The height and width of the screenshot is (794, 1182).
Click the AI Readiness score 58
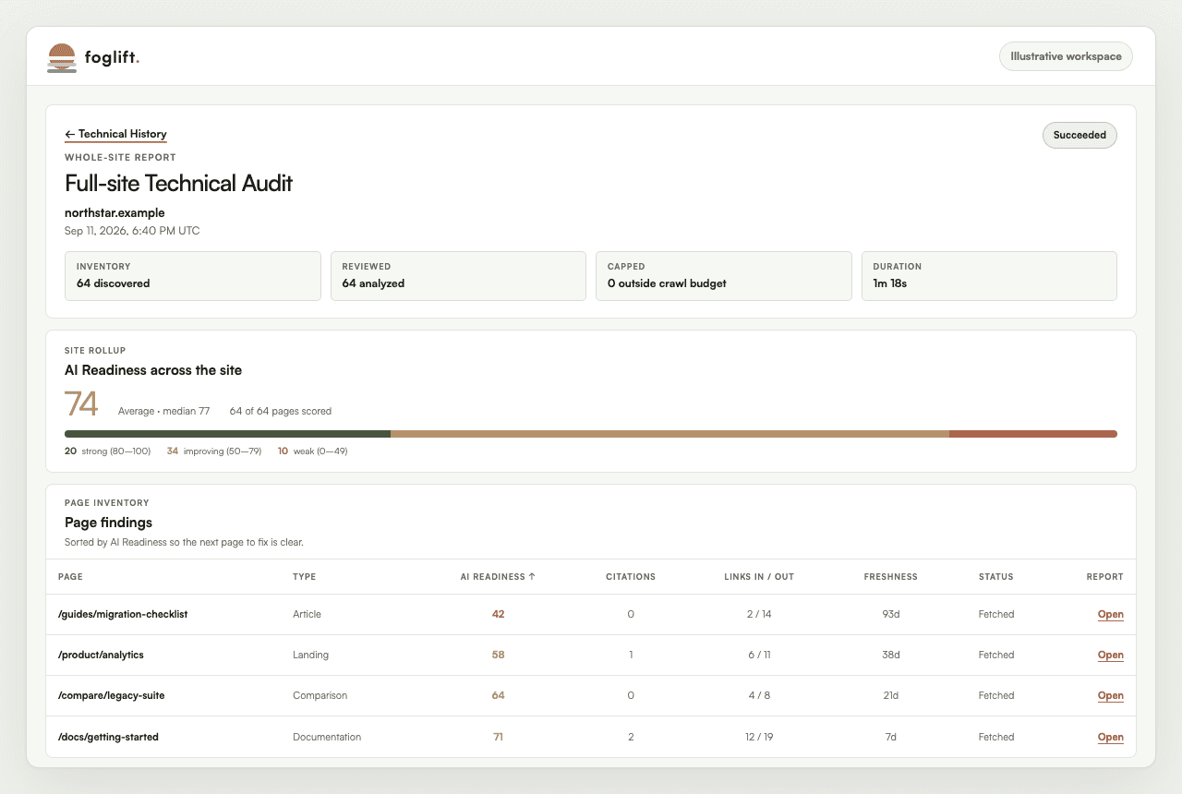coord(498,655)
